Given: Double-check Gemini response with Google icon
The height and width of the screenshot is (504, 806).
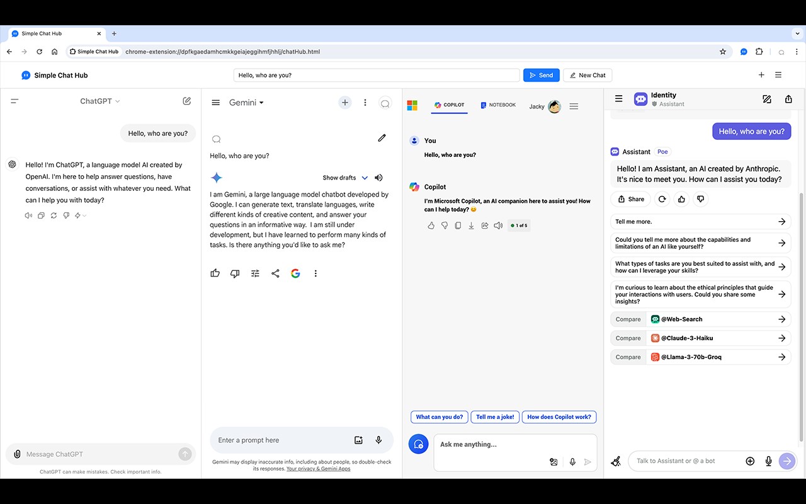Looking at the screenshot, I should coord(295,273).
